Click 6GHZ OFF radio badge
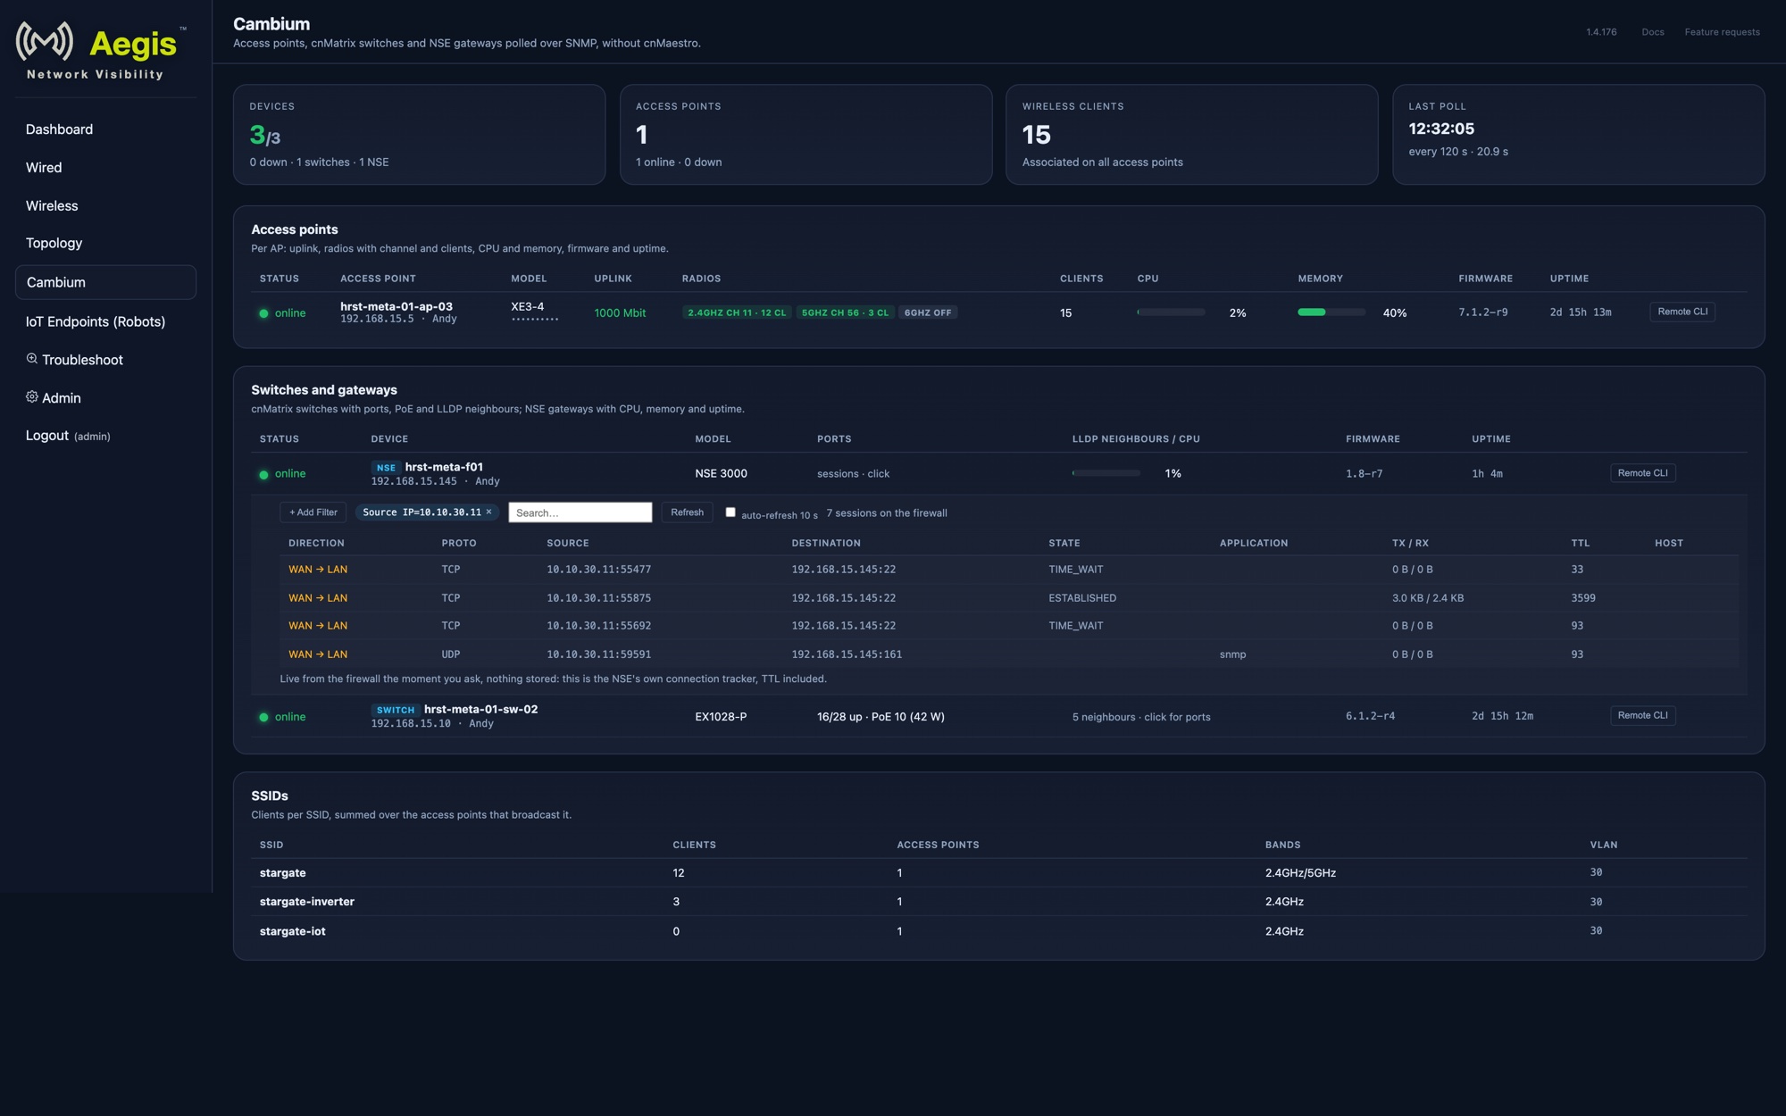This screenshot has height=1116, width=1786. click(x=928, y=312)
